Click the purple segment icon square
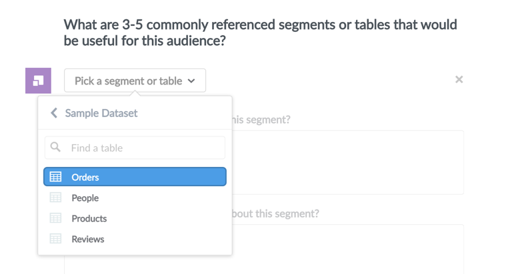520x274 pixels. click(x=38, y=80)
